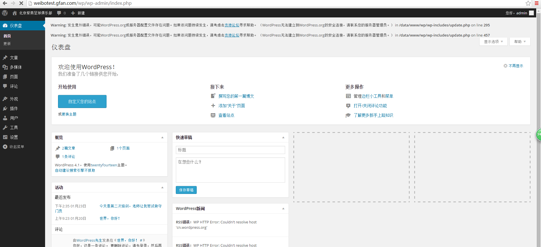Click the wrench icon beside 工具
Image resolution: width=541 pixels, height=247 pixels.
(5, 128)
